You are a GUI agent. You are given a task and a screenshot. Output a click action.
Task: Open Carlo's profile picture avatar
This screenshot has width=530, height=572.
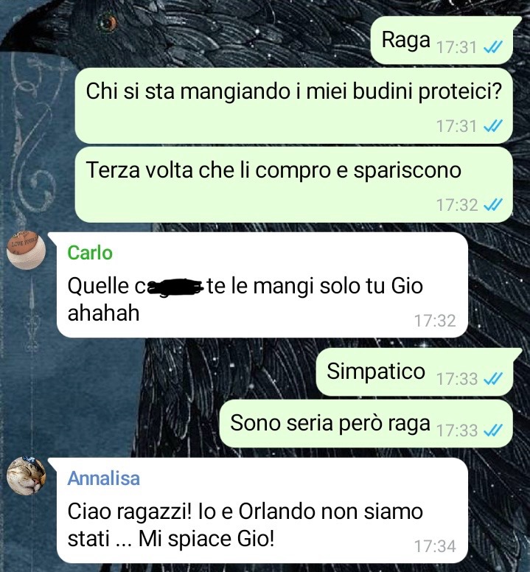(26, 251)
